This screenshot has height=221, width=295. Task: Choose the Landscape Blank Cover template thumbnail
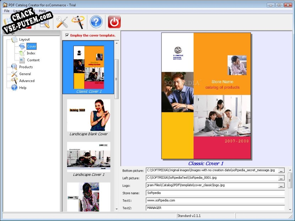(89, 115)
